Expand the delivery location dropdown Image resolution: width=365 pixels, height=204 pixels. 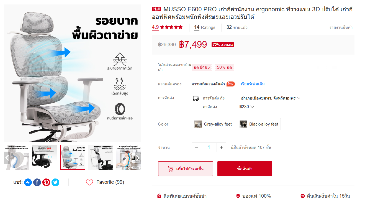[x=271, y=98]
